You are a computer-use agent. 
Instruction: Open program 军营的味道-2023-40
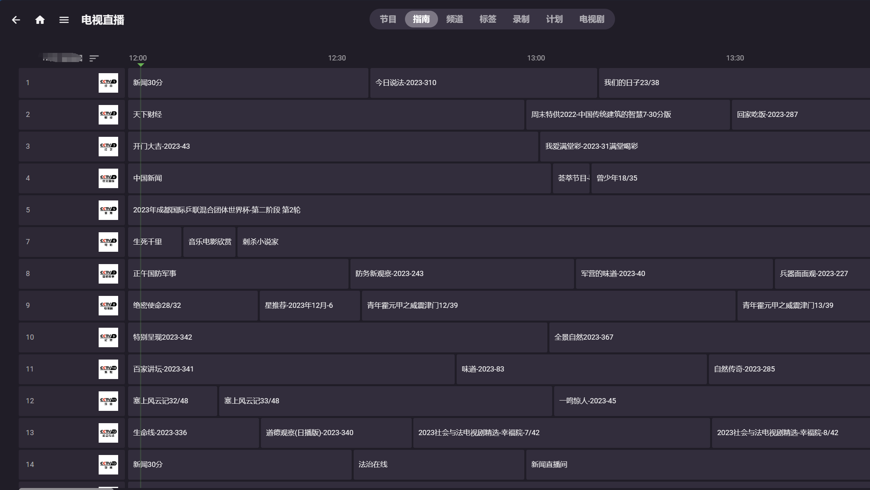(674, 274)
